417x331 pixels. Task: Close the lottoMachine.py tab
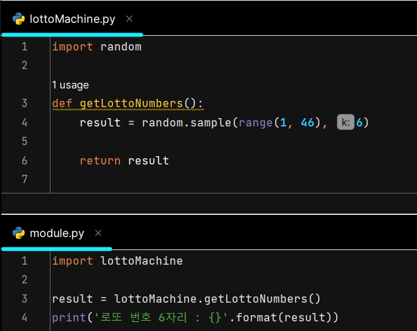tap(129, 19)
